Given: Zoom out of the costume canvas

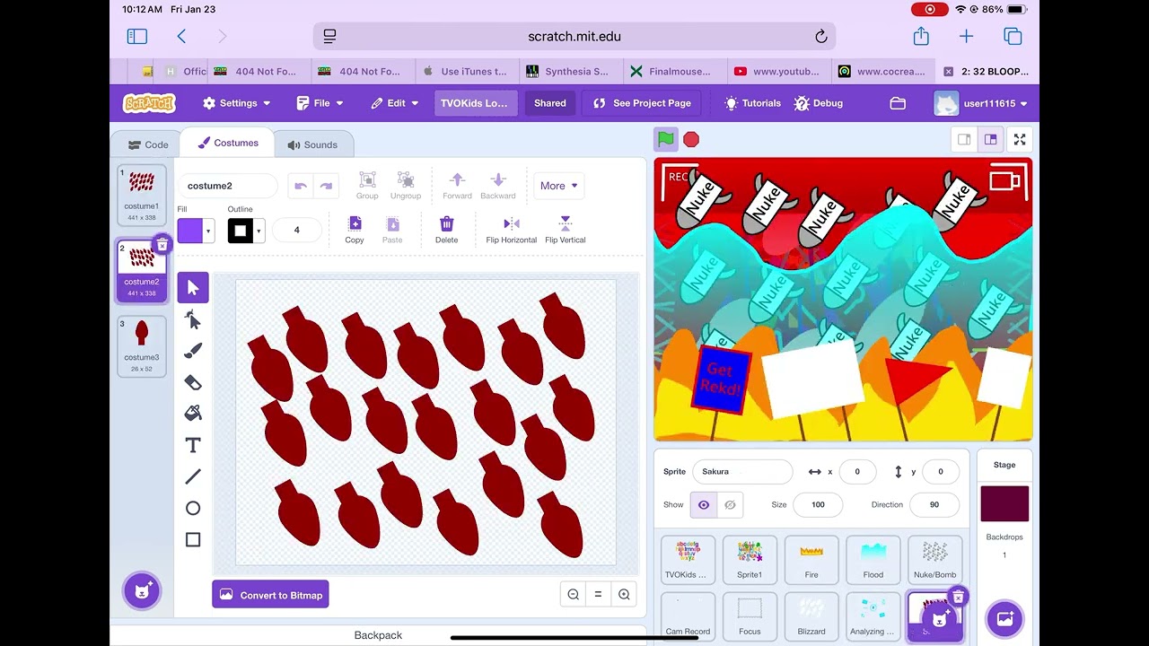Looking at the screenshot, I should coord(573,594).
